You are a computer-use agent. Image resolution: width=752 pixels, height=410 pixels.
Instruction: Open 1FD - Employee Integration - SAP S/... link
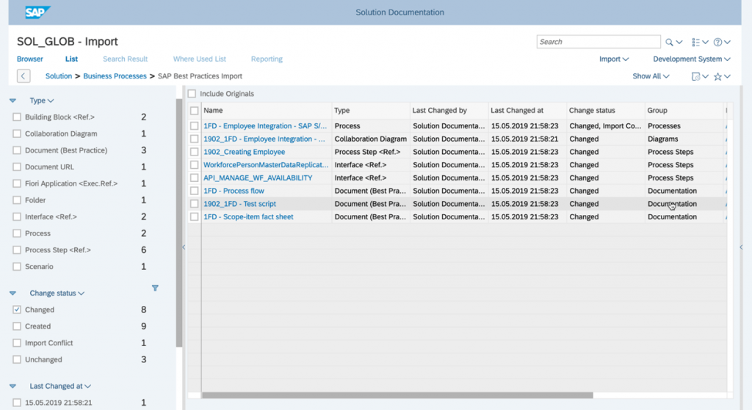point(264,126)
